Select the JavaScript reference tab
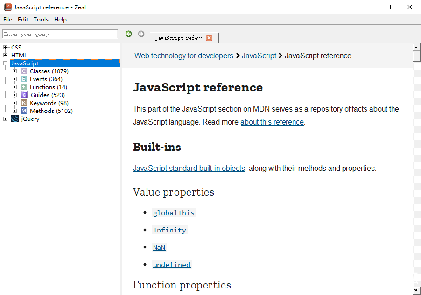The width and height of the screenshot is (421, 295). click(x=183, y=38)
